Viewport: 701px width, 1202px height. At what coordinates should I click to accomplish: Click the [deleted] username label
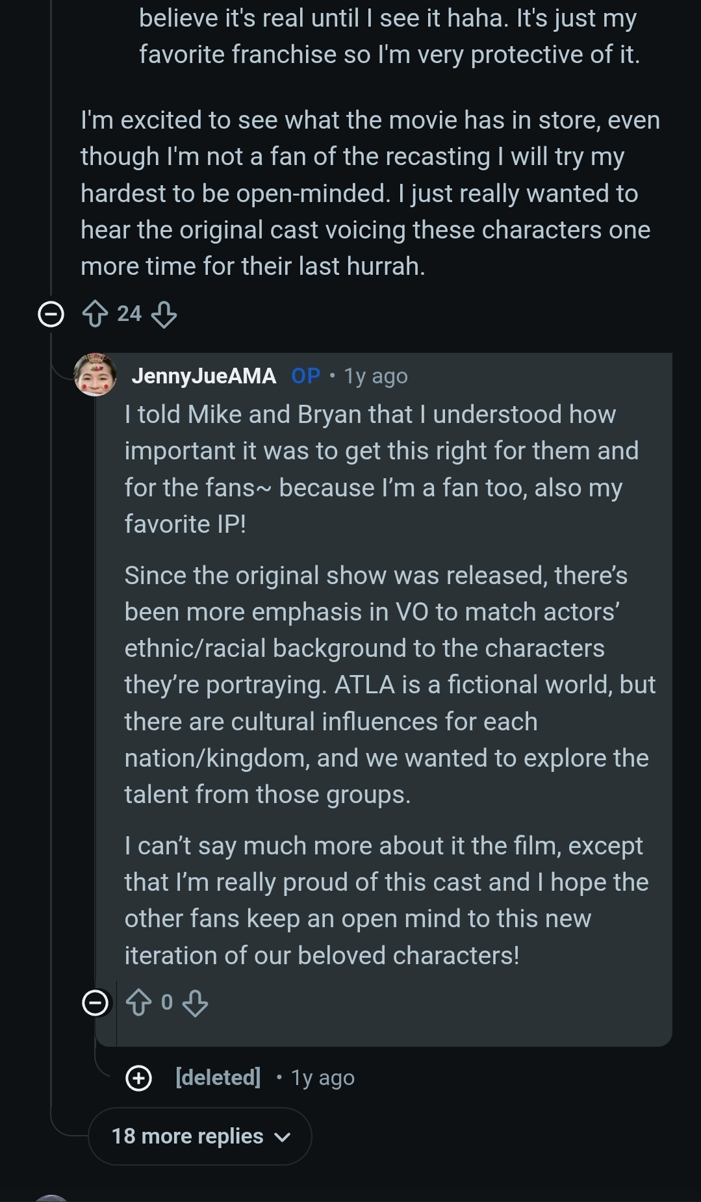(218, 1077)
